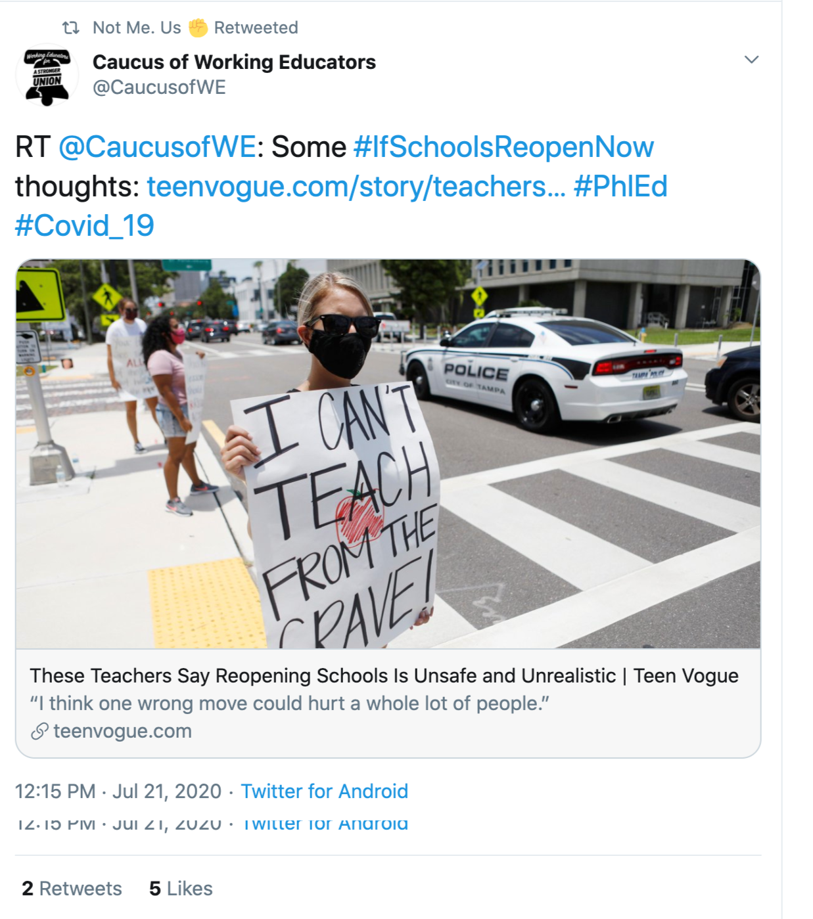Click the 12:15 PM Jul 21, 2020 timestamp
The image size is (813, 919).
point(118,792)
